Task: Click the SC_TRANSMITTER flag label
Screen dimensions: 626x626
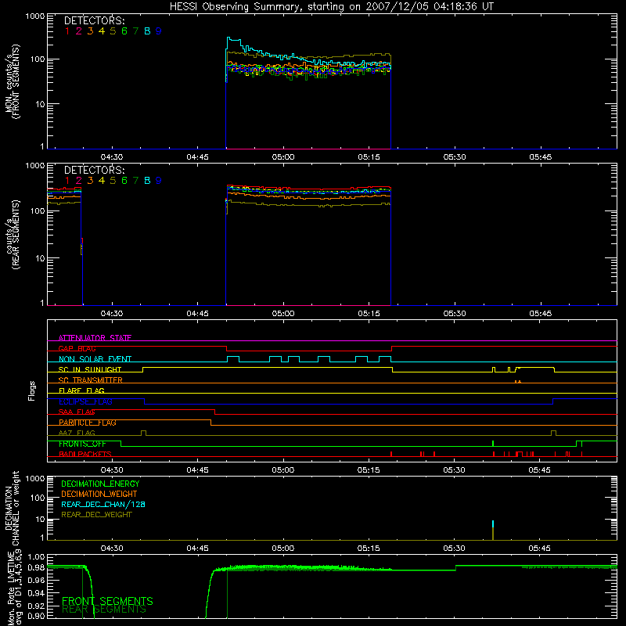Action: point(91,380)
